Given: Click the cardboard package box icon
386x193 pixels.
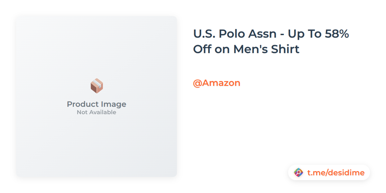Looking at the screenshot, I should 96,86.
